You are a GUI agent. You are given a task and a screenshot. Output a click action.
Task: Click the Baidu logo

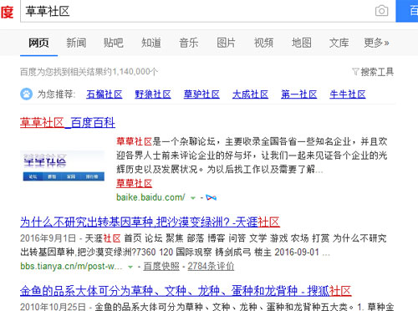(7, 12)
